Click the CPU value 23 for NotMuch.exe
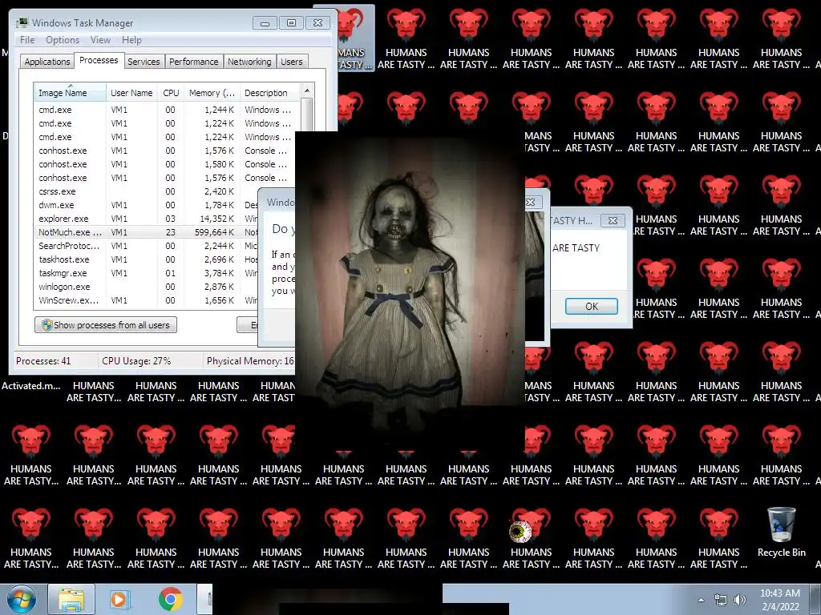The width and height of the screenshot is (821, 615). tap(170, 232)
